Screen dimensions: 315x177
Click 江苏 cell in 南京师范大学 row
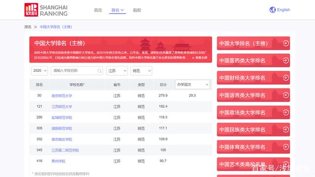117,96
